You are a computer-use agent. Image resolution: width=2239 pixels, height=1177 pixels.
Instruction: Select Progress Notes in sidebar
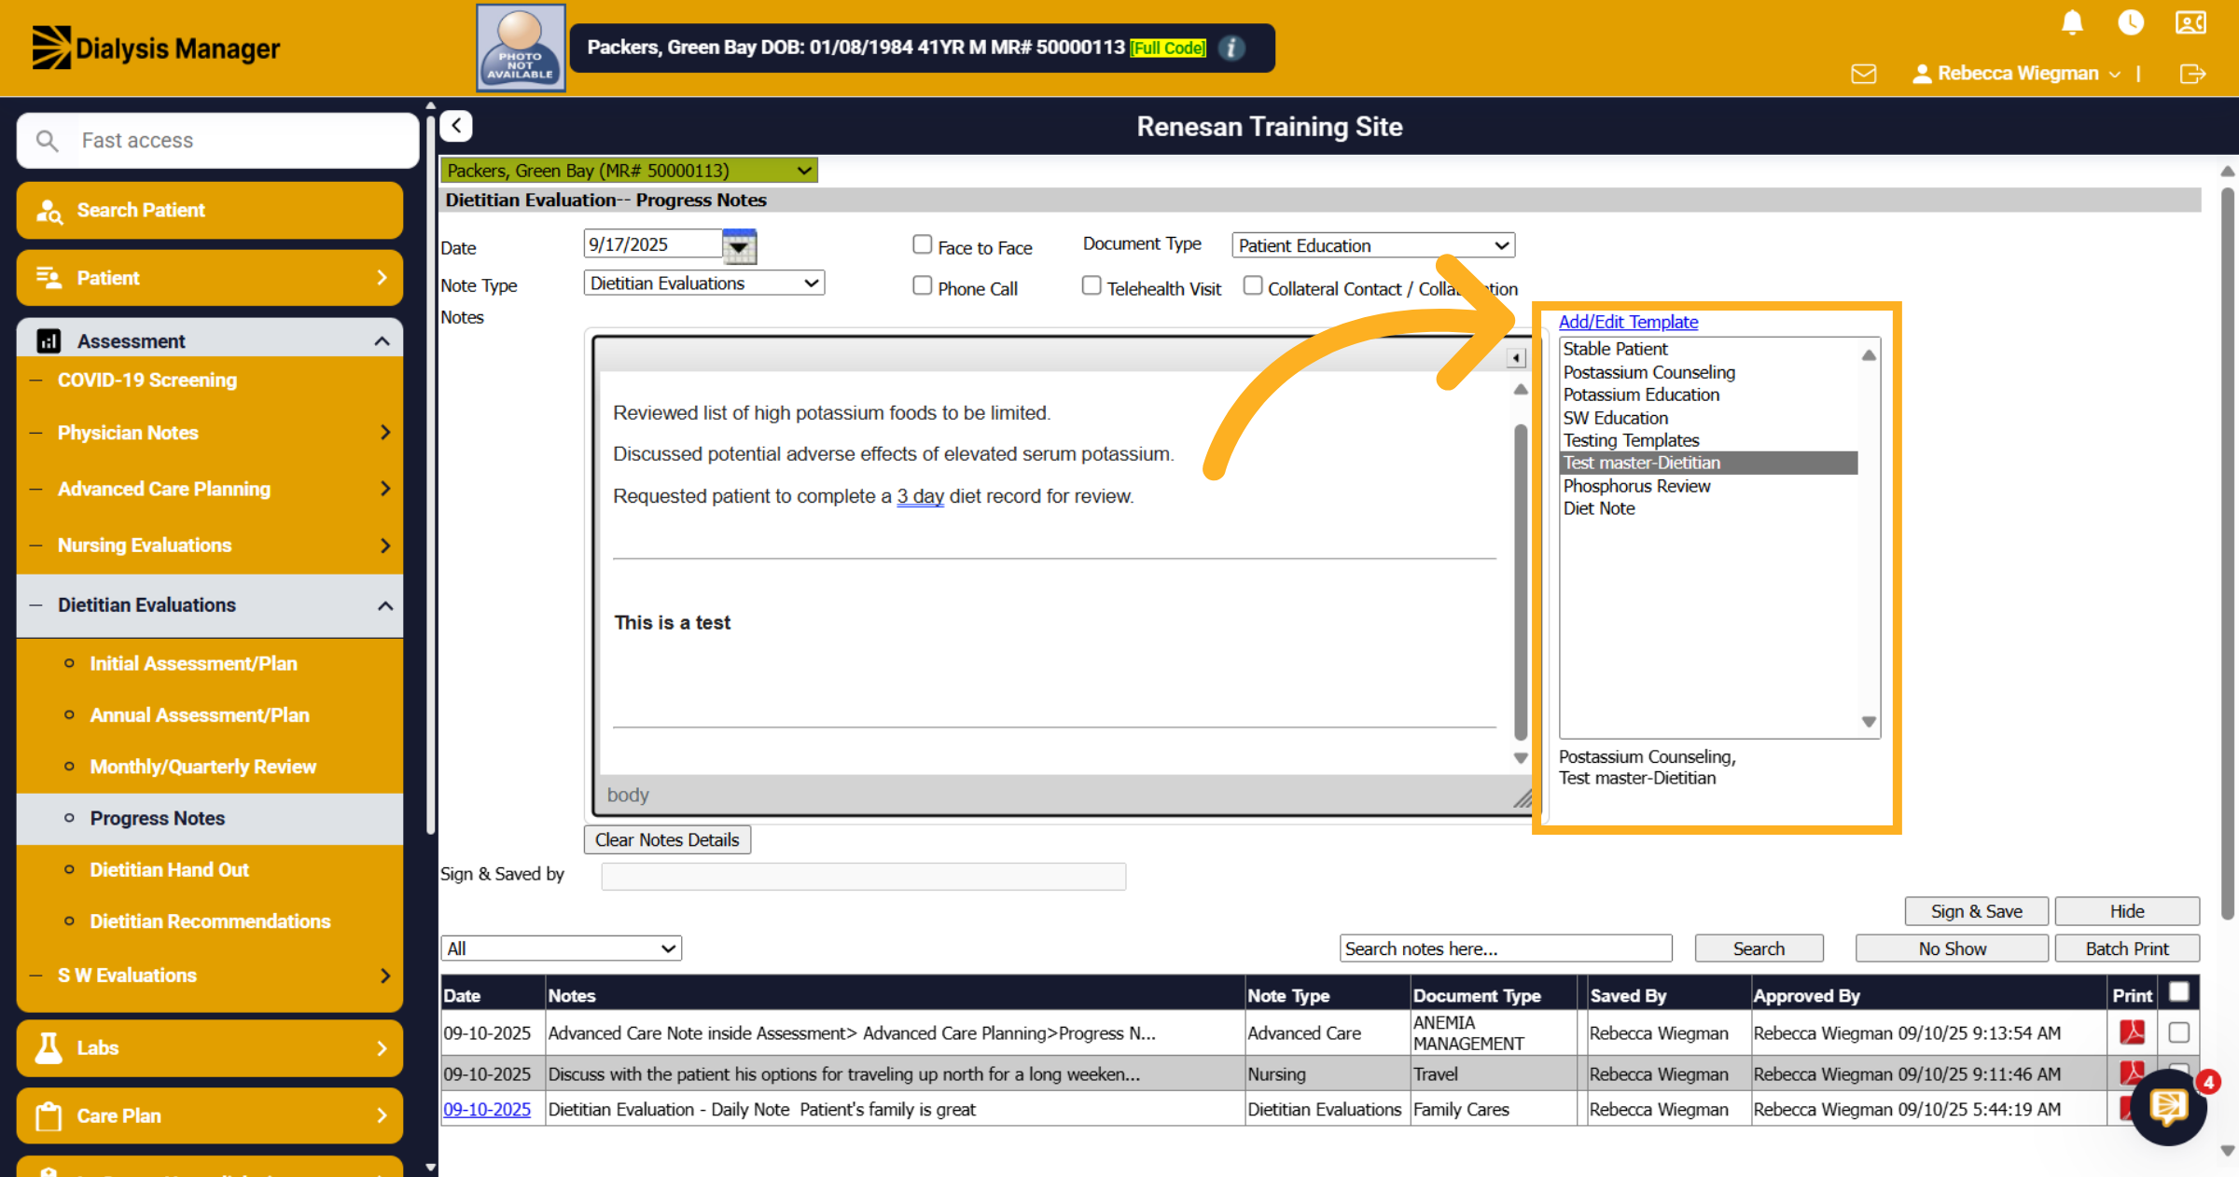210,818
